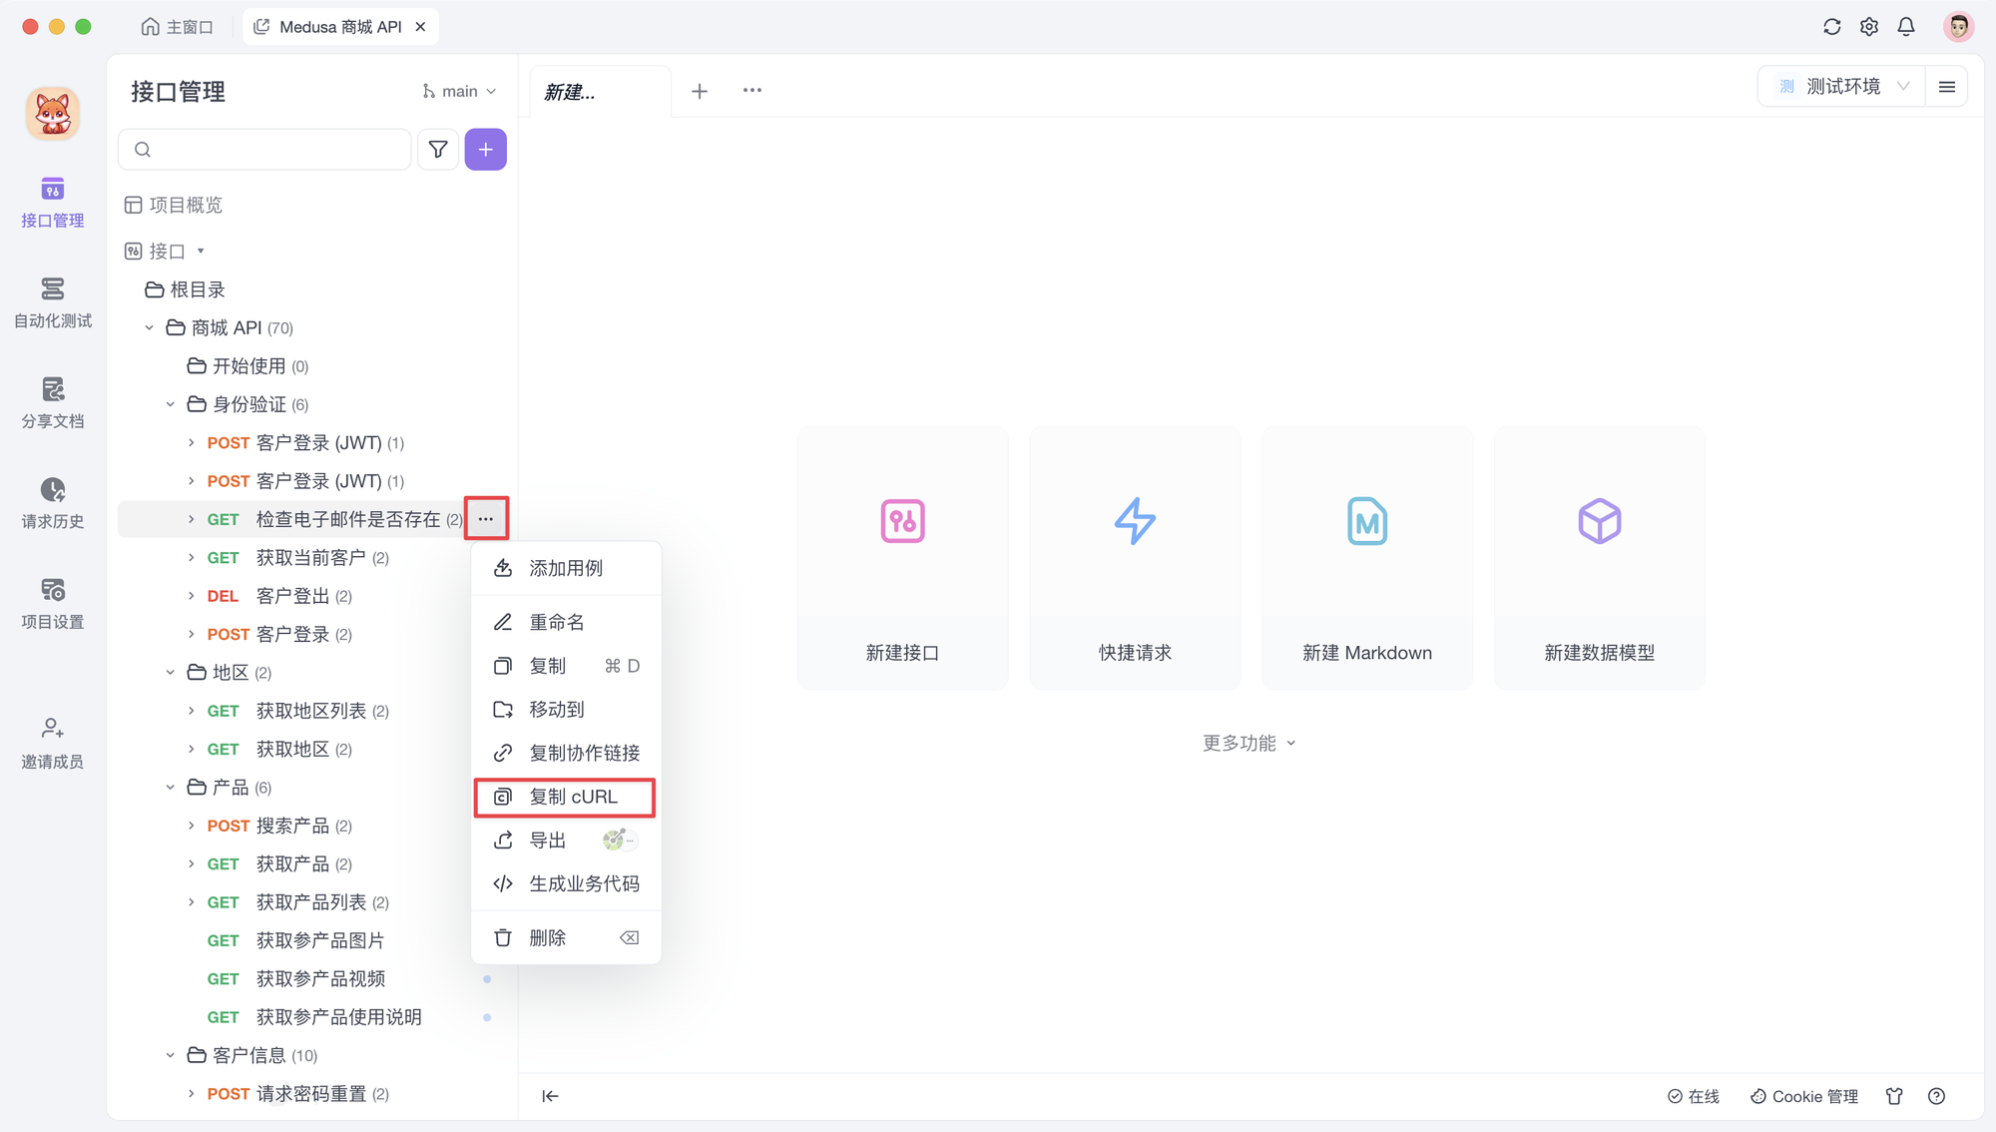The image size is (1996, 1132).
Task: Select 添加用例 from context menu
Action: coord(566,568)
